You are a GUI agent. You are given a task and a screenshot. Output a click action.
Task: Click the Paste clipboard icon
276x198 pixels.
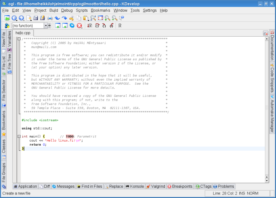point(86,18)
